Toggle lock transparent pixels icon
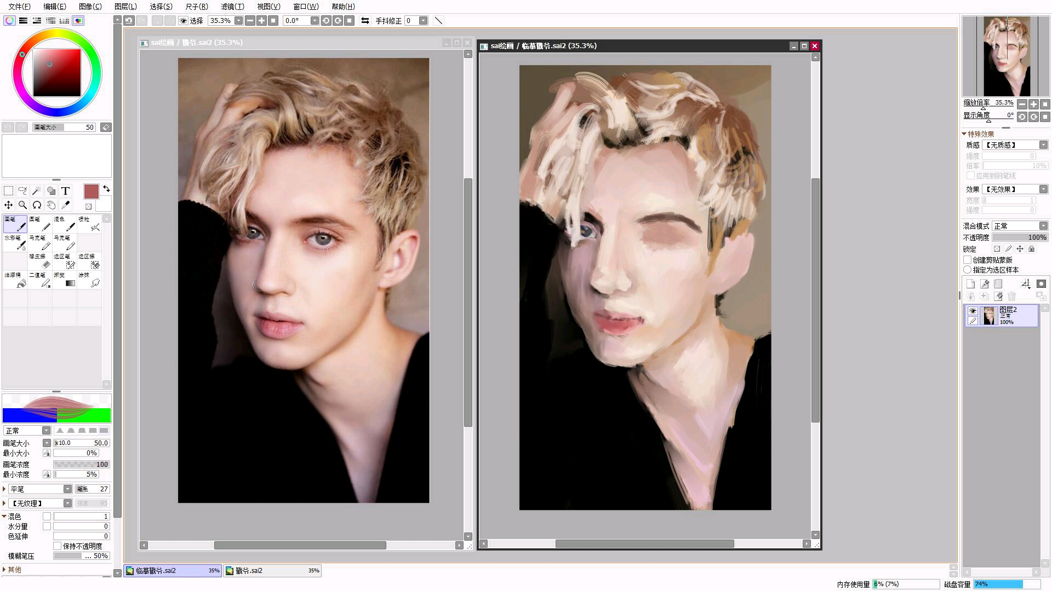 [x=997, y=248]
